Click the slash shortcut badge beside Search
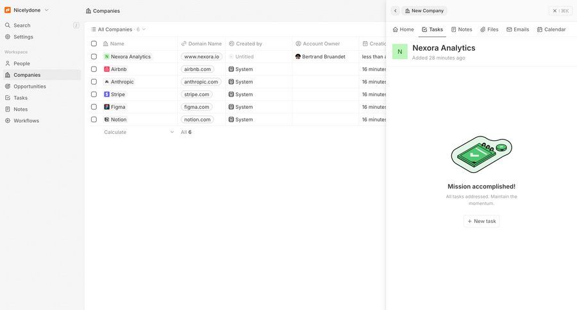The image size is (577, 310). 76,26
